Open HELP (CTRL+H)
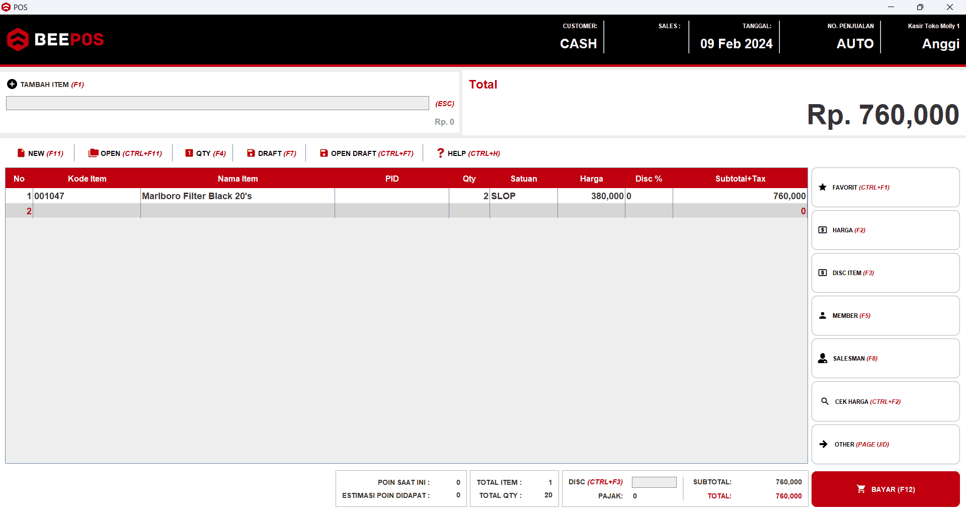 468,153
